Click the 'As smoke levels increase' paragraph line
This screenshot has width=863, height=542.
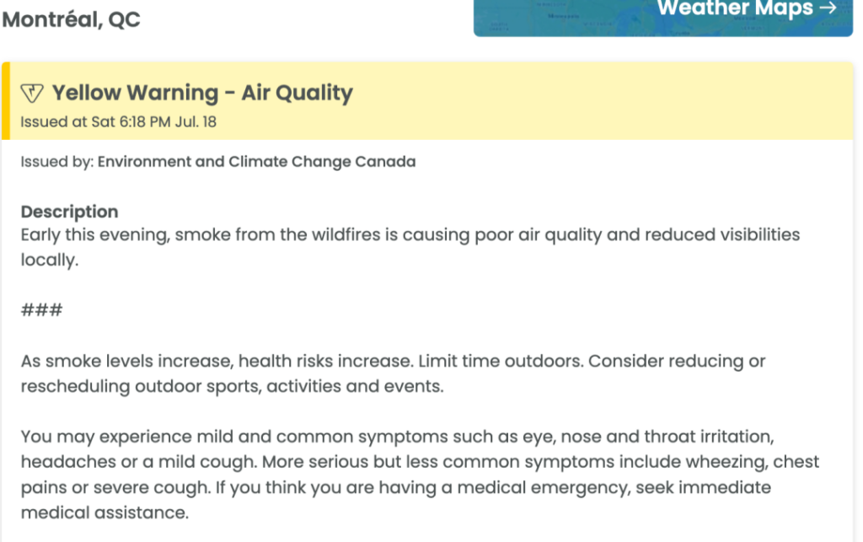click(x=393, y=362)
